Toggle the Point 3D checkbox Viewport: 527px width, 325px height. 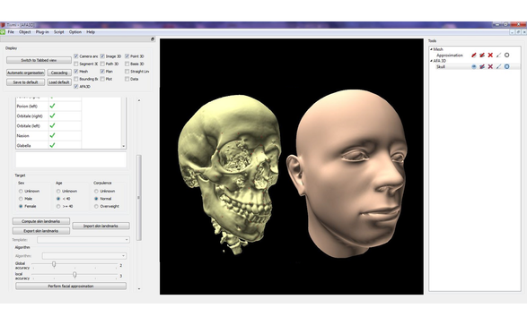click(x=127, y=56)
